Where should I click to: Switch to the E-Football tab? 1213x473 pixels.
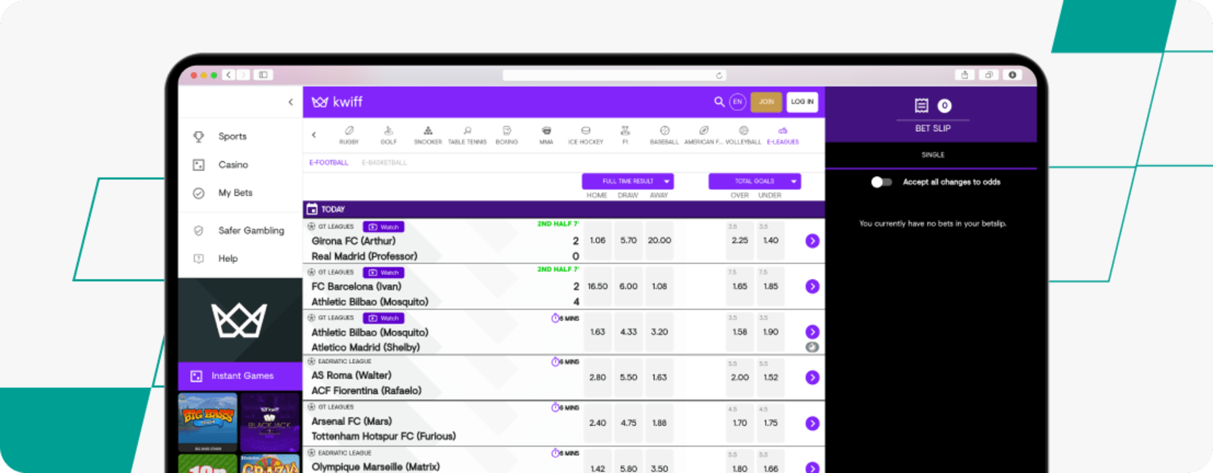click(x=329, y=162)
